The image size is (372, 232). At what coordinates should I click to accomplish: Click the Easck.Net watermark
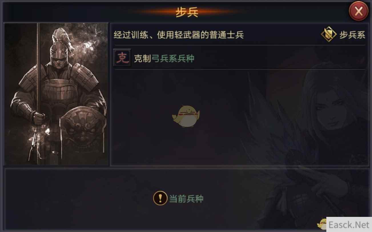click(349, 225)
